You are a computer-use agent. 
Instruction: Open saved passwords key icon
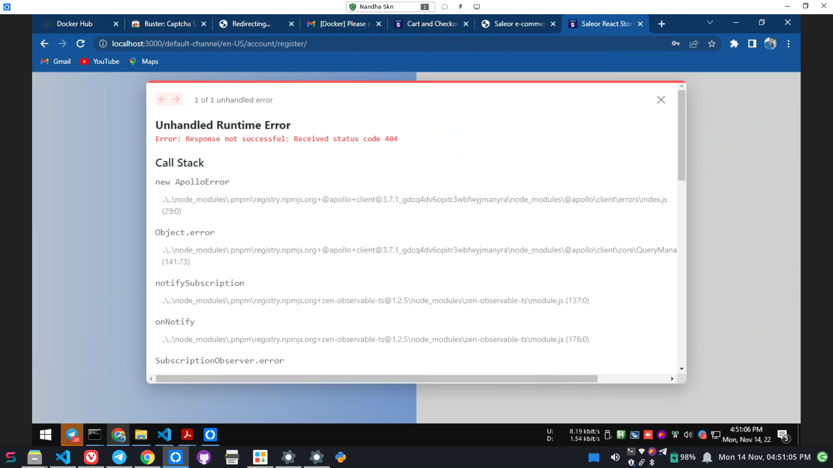[676, 44]
